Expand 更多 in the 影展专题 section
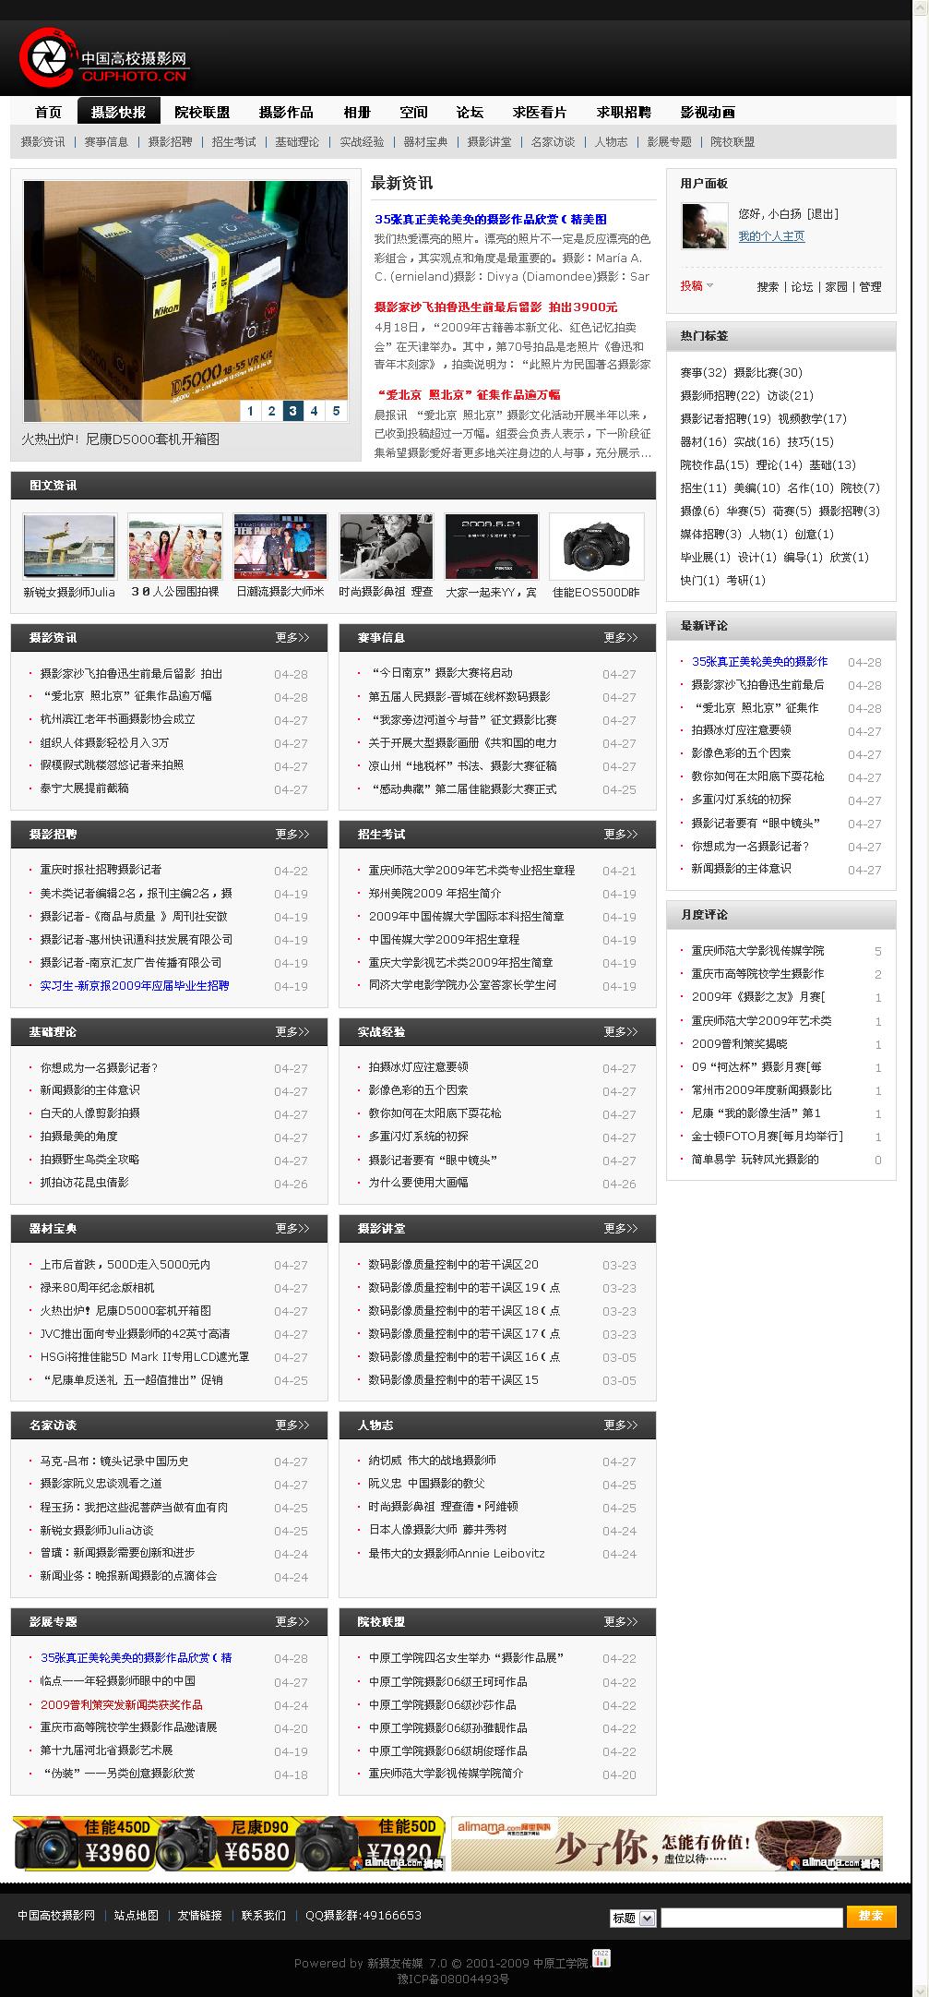The width and height of the screenshot is (929, 1997). (x=292, y=1621)
